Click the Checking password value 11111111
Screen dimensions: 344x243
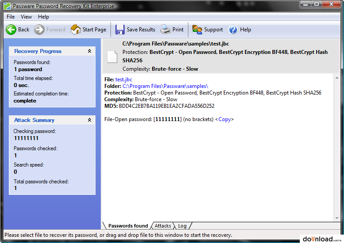[x=26, y=138]
